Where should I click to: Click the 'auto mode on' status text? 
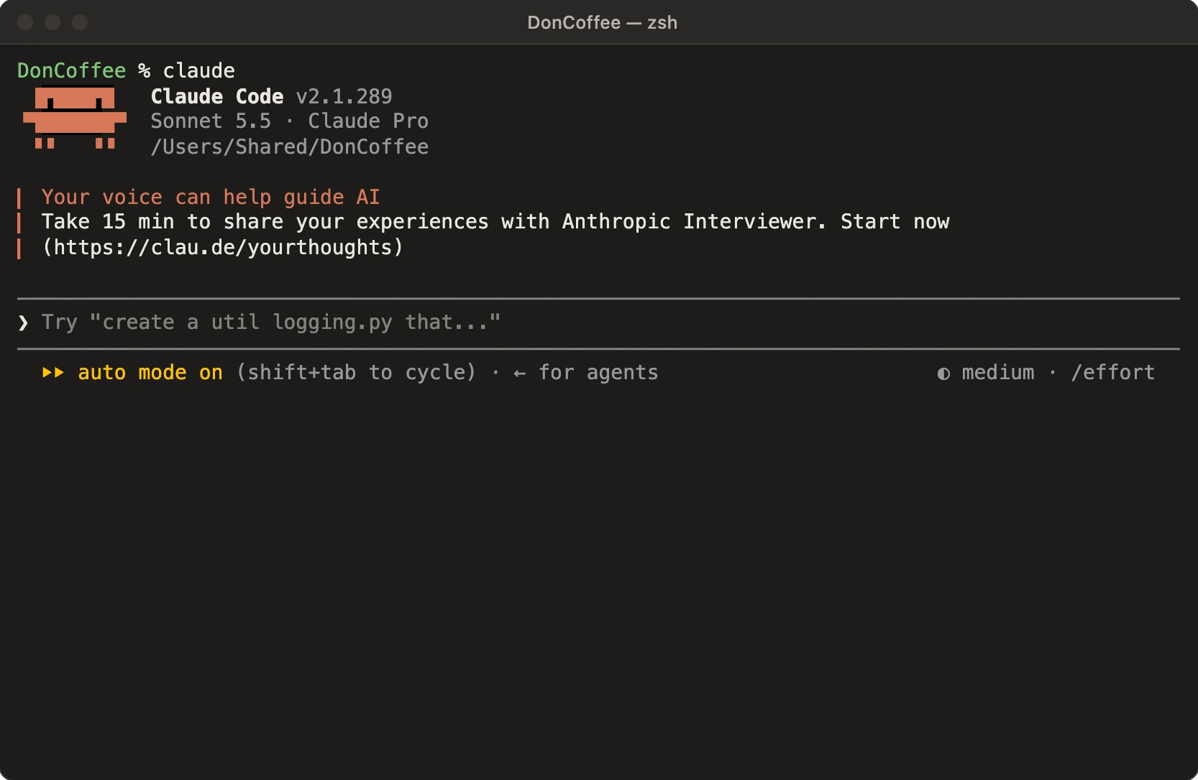point(150,372)
